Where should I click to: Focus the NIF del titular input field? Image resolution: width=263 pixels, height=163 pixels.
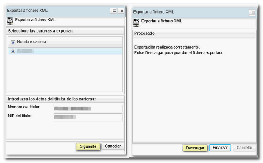tap(88, 117)
